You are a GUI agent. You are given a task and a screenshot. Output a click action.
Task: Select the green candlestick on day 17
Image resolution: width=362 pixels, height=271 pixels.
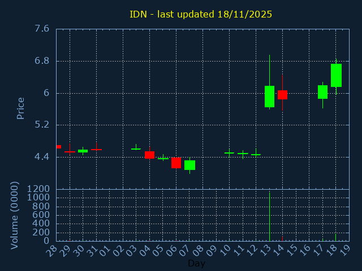[322, 92]
